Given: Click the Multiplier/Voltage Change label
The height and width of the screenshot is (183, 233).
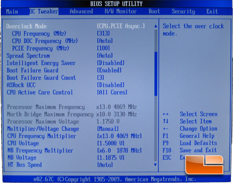Looking at the screenshot, I should [43, 129].
